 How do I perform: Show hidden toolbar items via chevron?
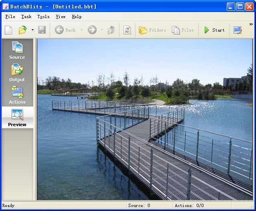click(x=251, y=24)
